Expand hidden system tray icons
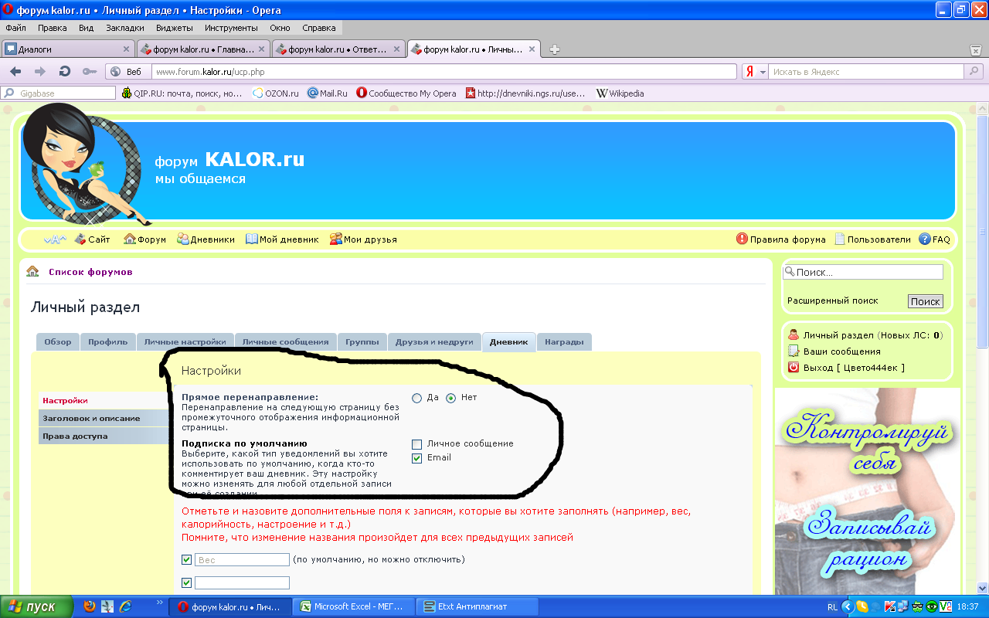The height and width of the screenshot is (618, 989). [847, 607]
